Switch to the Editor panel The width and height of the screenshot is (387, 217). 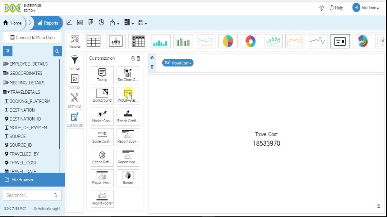click(x=75, y=82)
